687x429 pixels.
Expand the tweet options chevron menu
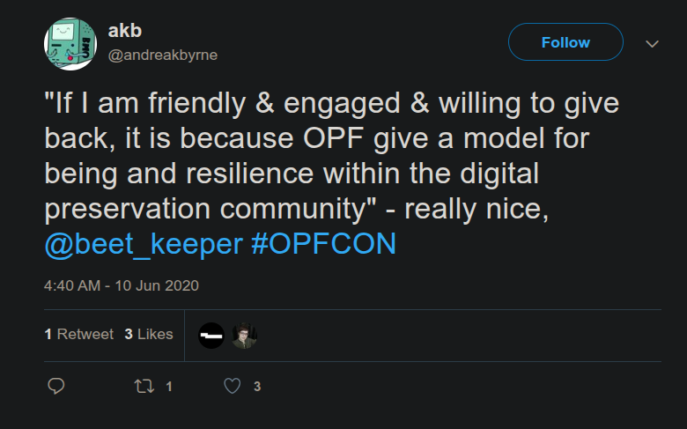[653, 43]
